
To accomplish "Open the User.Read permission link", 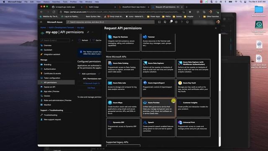I will pyautogui.click(x=91, y=88).
